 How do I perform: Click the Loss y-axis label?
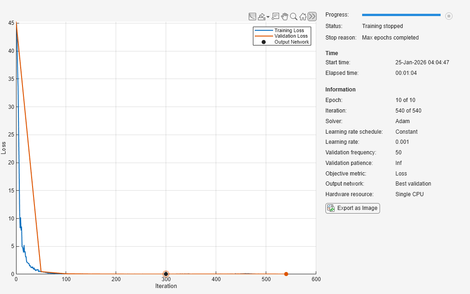pyautogui.click(x=4, y=147)
